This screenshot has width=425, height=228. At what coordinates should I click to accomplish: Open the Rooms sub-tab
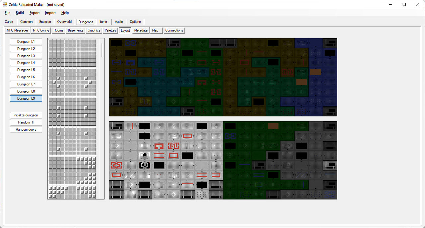(58, 30)
